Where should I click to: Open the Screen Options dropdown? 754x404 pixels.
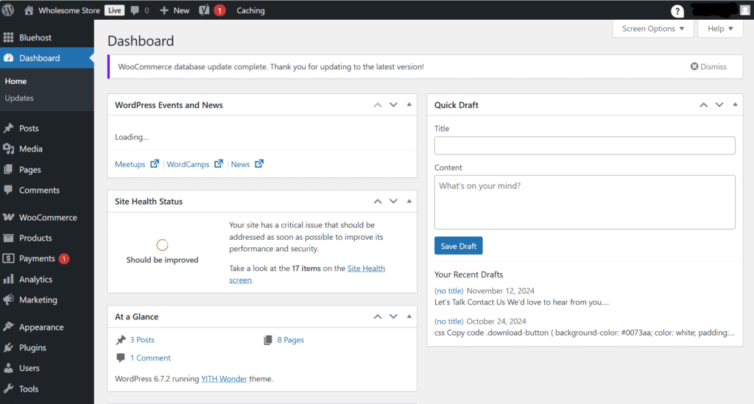[x=653, y=29]
